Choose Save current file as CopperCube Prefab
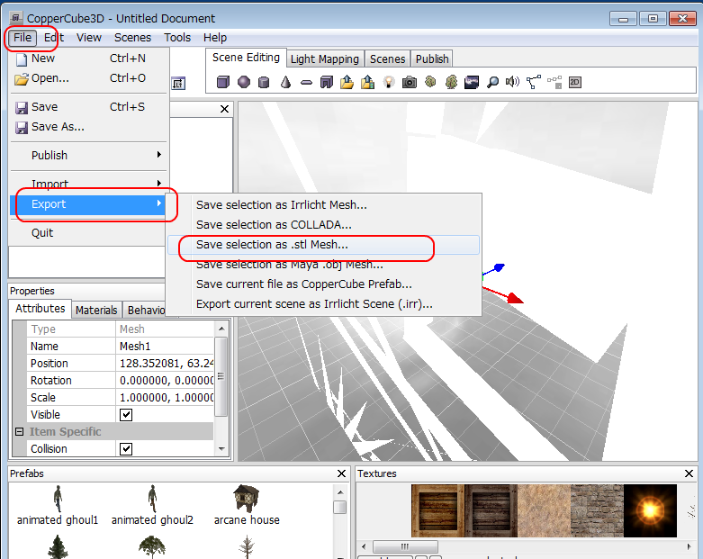 pyautogui.click(x=324, y=284)
